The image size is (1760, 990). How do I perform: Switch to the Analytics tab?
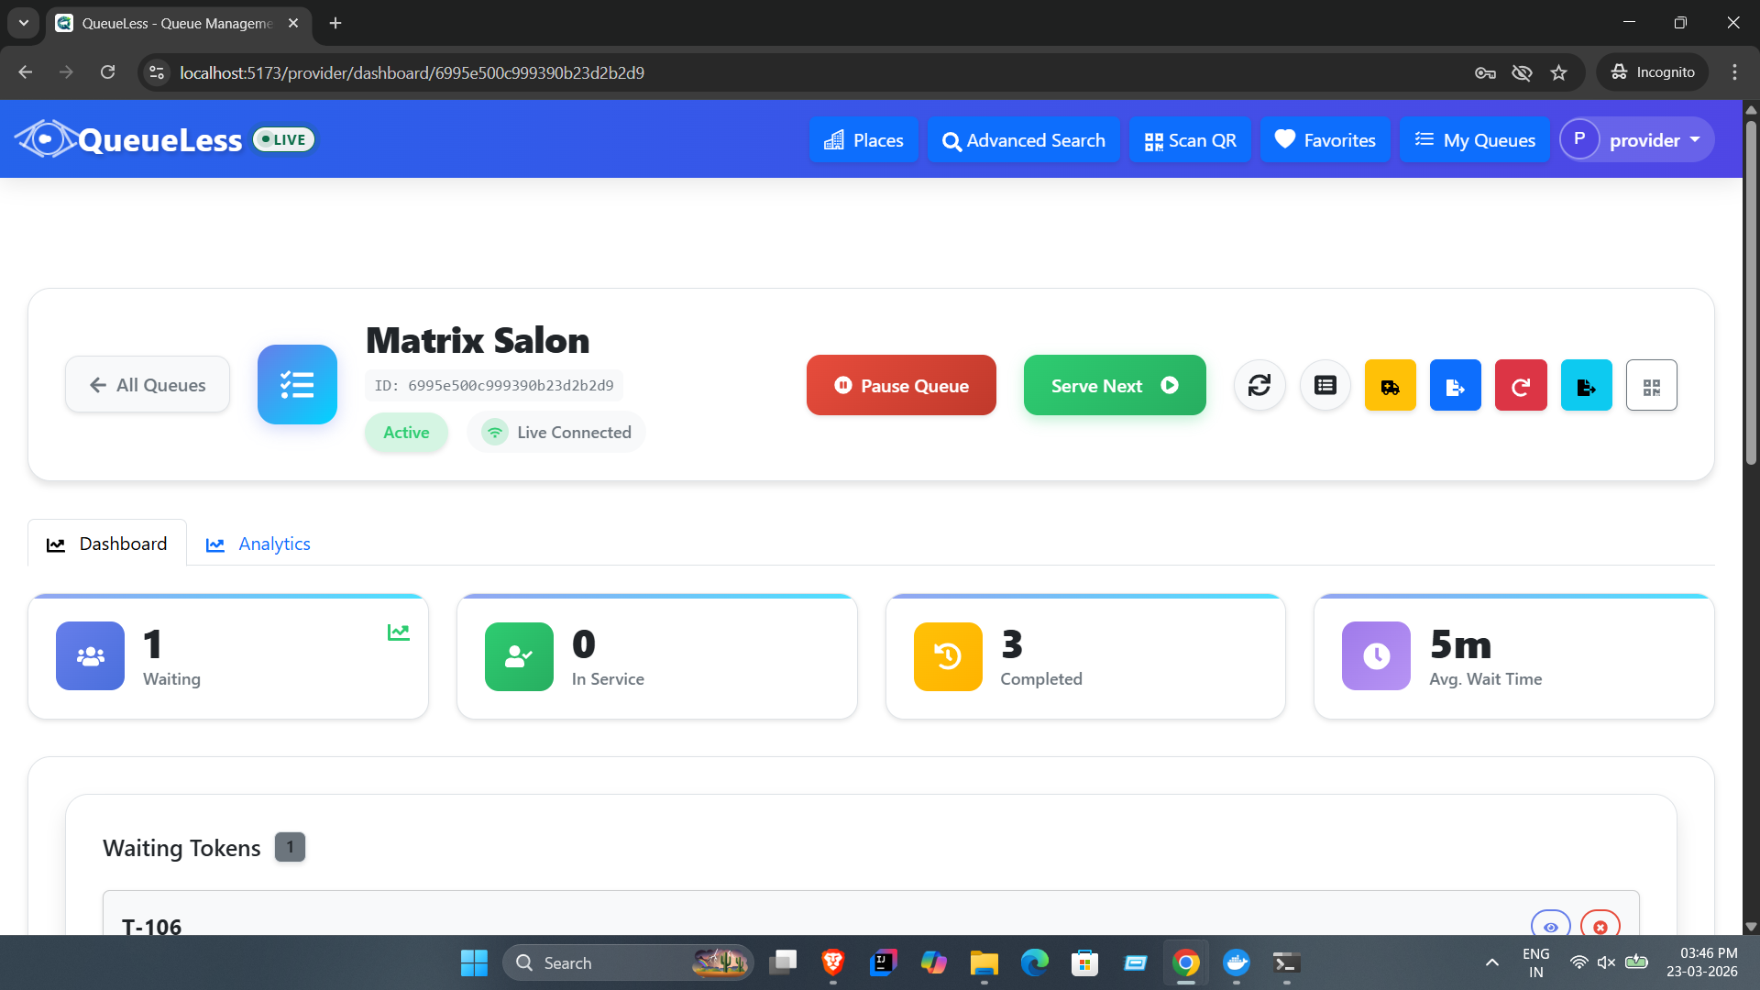258,544
